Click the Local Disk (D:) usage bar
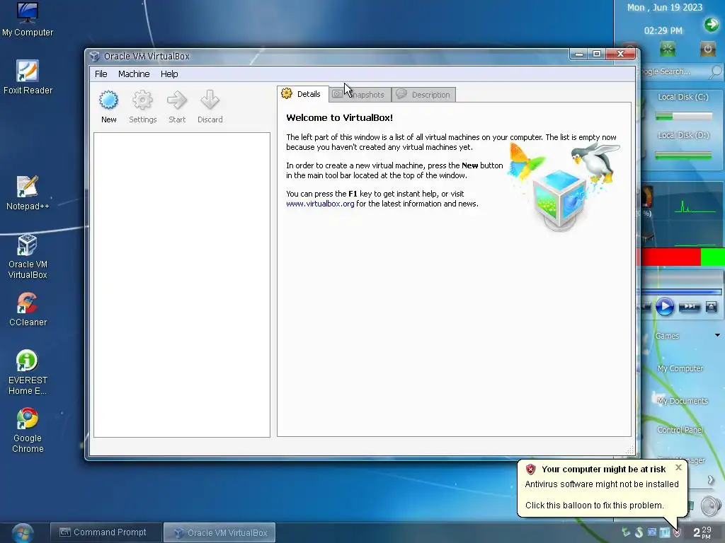Viewport: 725px width, 543px height. click(683, 156)
